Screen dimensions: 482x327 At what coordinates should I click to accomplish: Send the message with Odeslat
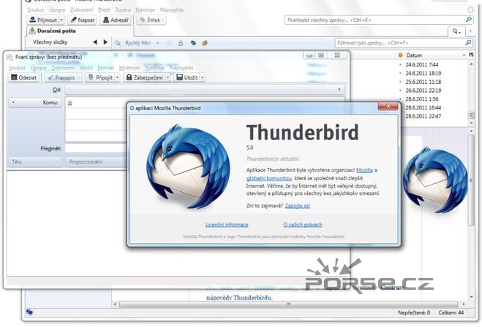(x=23, y=77)
